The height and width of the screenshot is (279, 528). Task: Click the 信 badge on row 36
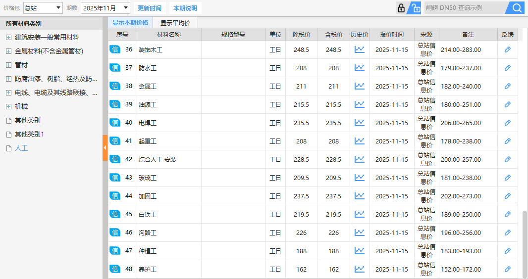115,49
